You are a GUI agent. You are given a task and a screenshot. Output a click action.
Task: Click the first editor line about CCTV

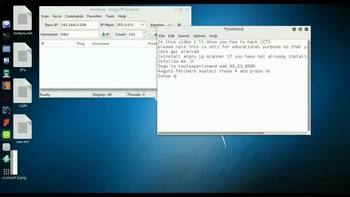[x=214, y=42]
